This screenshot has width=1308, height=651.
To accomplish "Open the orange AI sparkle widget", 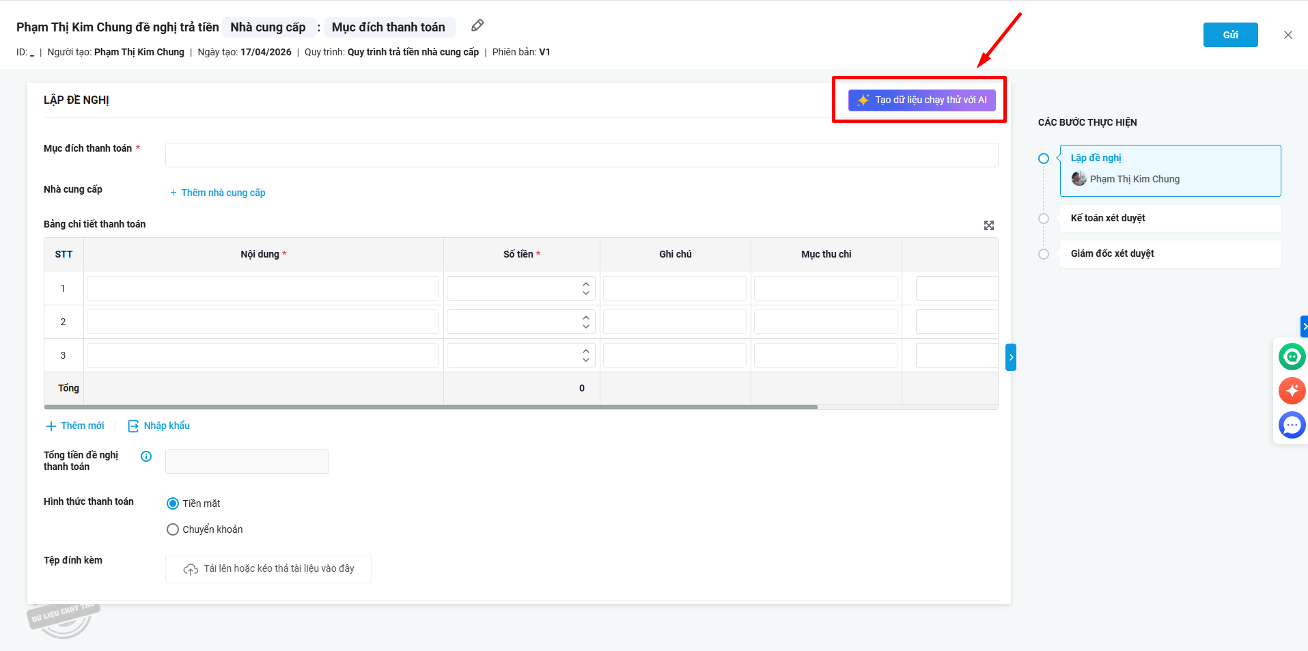I will point(1292,391).
